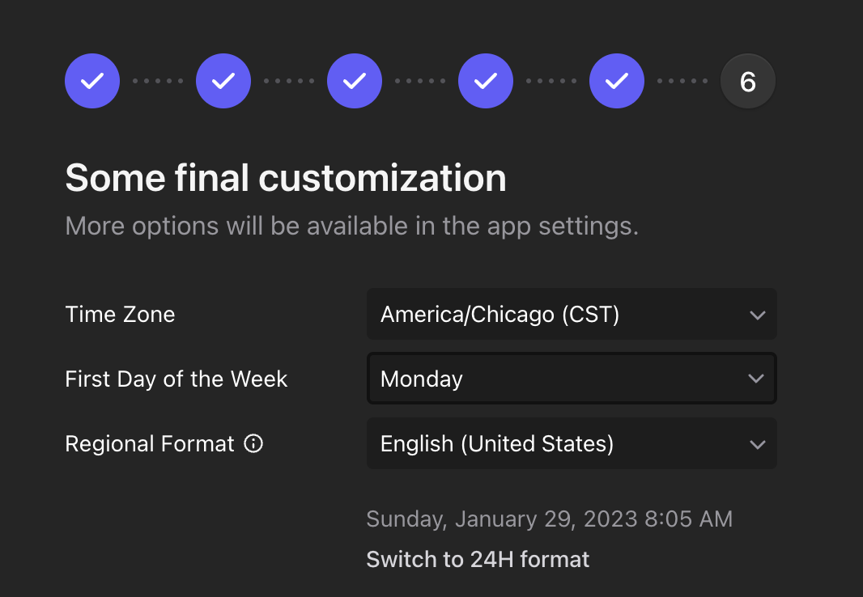Switch to 24H format
This screenshot has width=863, height=597.
(478, 559)
